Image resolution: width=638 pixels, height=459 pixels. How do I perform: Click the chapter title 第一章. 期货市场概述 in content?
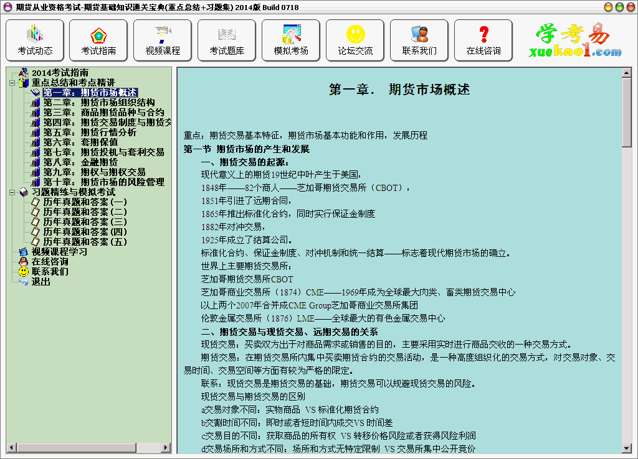(x=399, y=90)
